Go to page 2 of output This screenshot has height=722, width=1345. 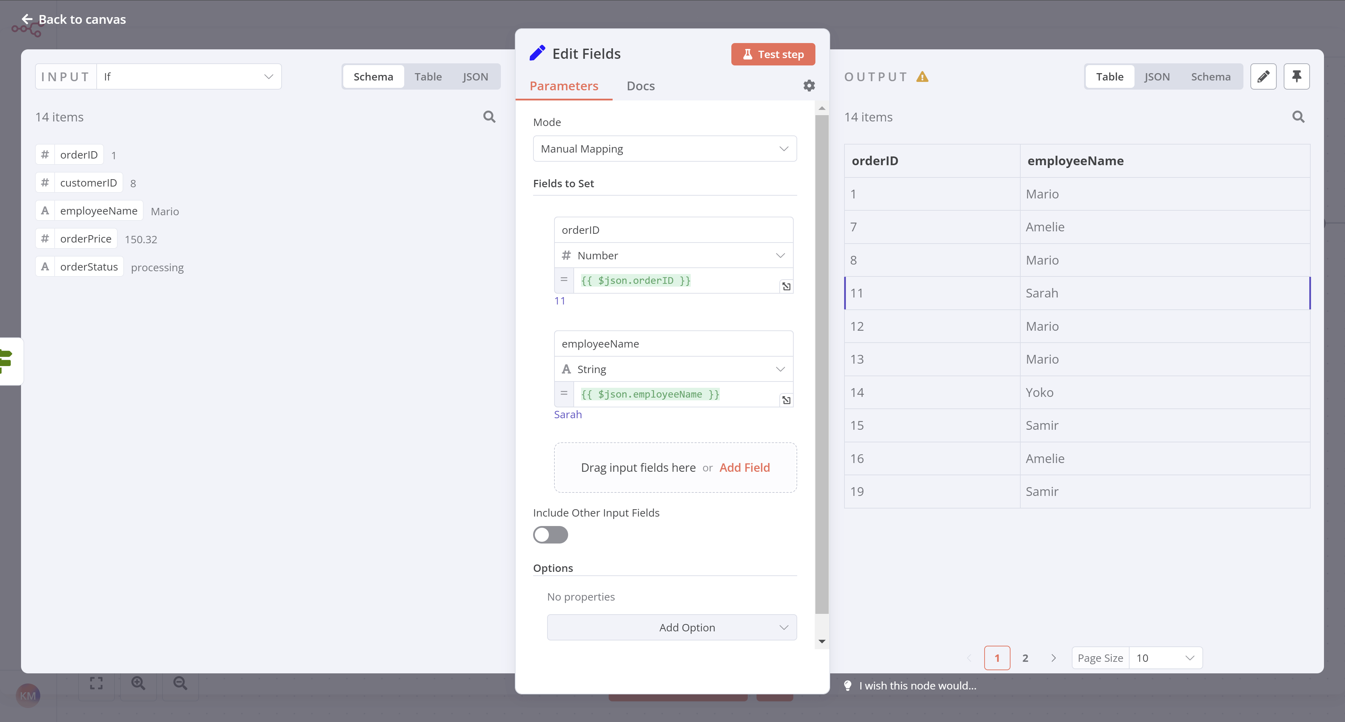(1025, 657)
